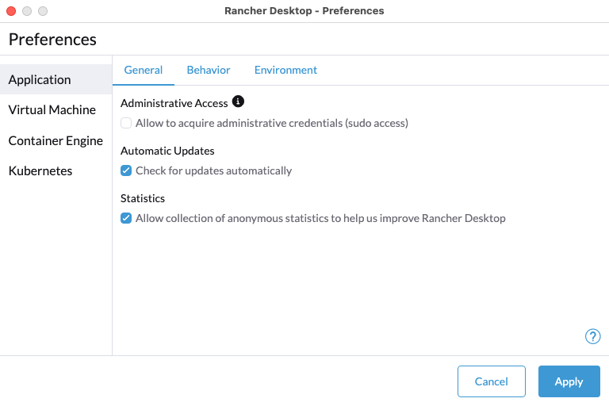Go to Virtual Machine preferences
Screen dimensions: 609x406
pyautogui.click(x=52, y=110)
